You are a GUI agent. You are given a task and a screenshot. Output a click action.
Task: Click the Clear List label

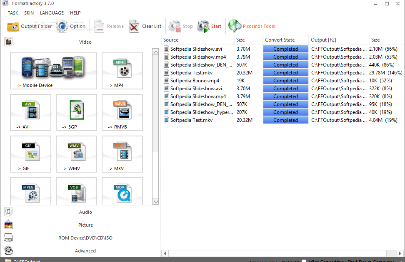152,26
